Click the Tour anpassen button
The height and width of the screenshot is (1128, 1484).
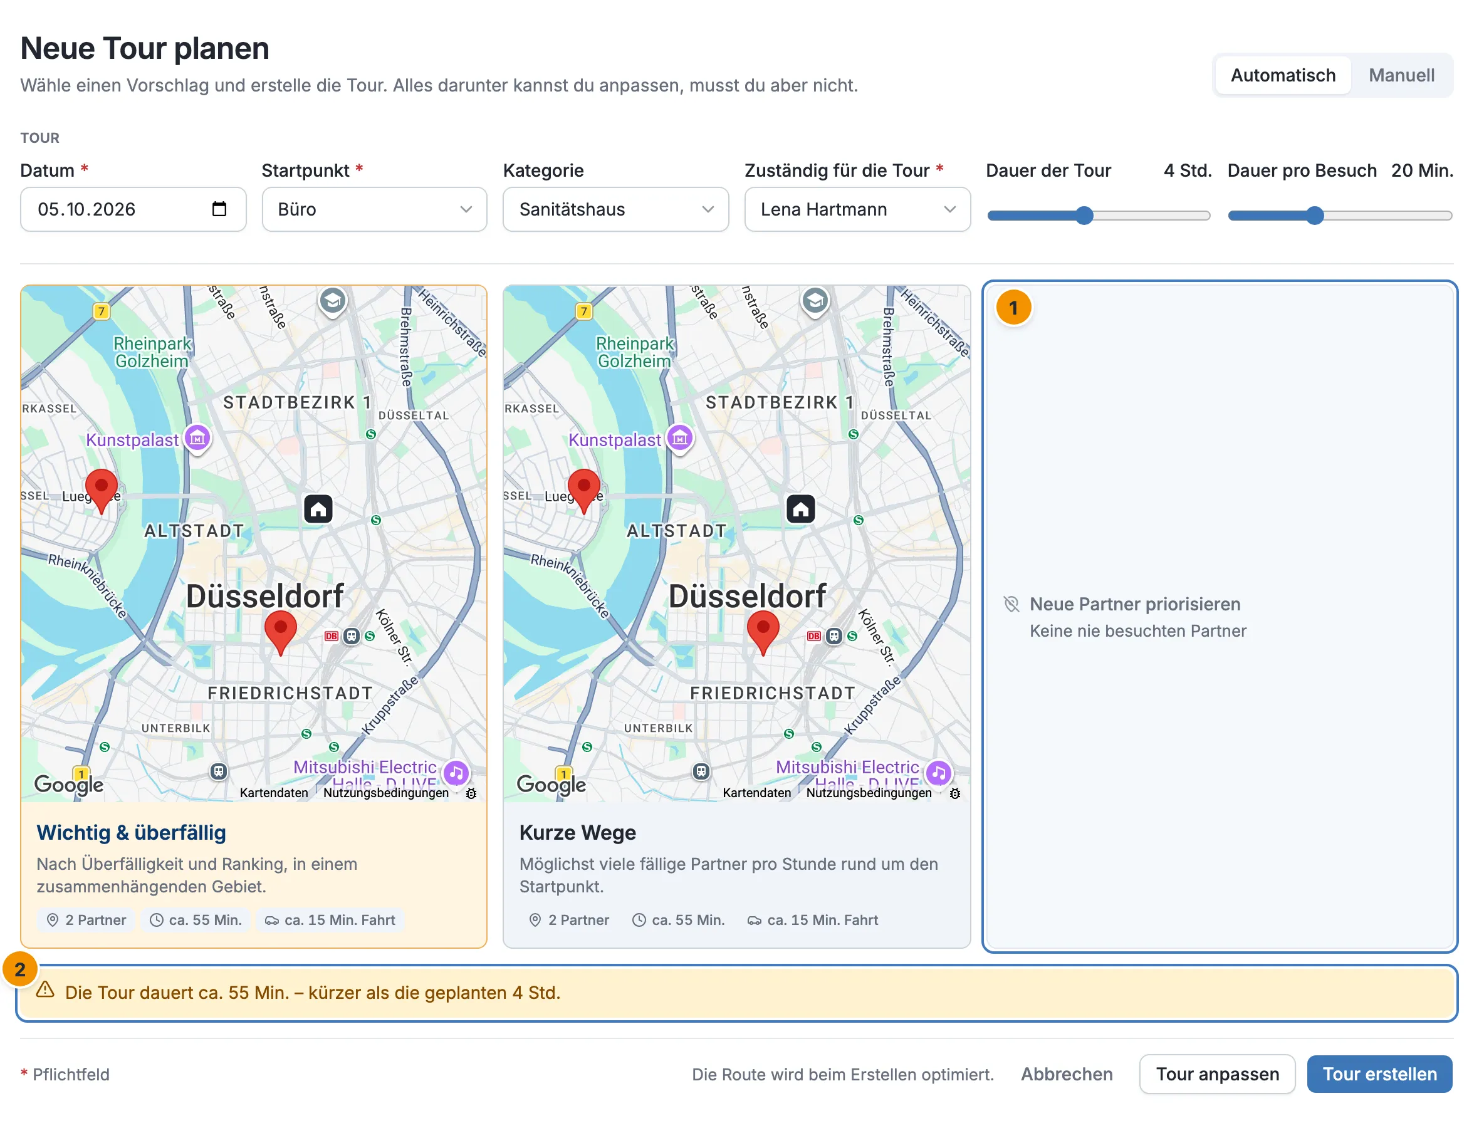(1217, 1073)
